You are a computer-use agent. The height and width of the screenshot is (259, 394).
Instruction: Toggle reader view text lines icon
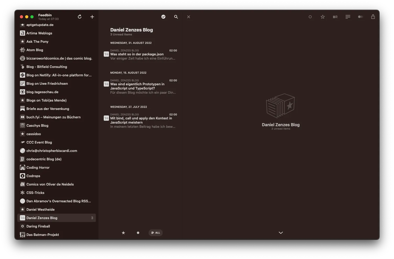point(348,17)
